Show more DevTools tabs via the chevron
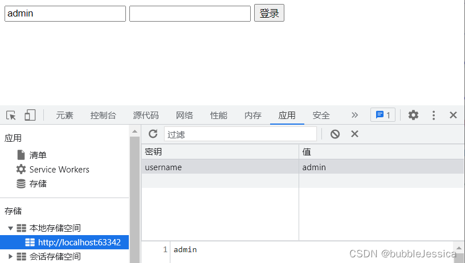This screenshot has height=263, width=465. (x=354, y=115)
